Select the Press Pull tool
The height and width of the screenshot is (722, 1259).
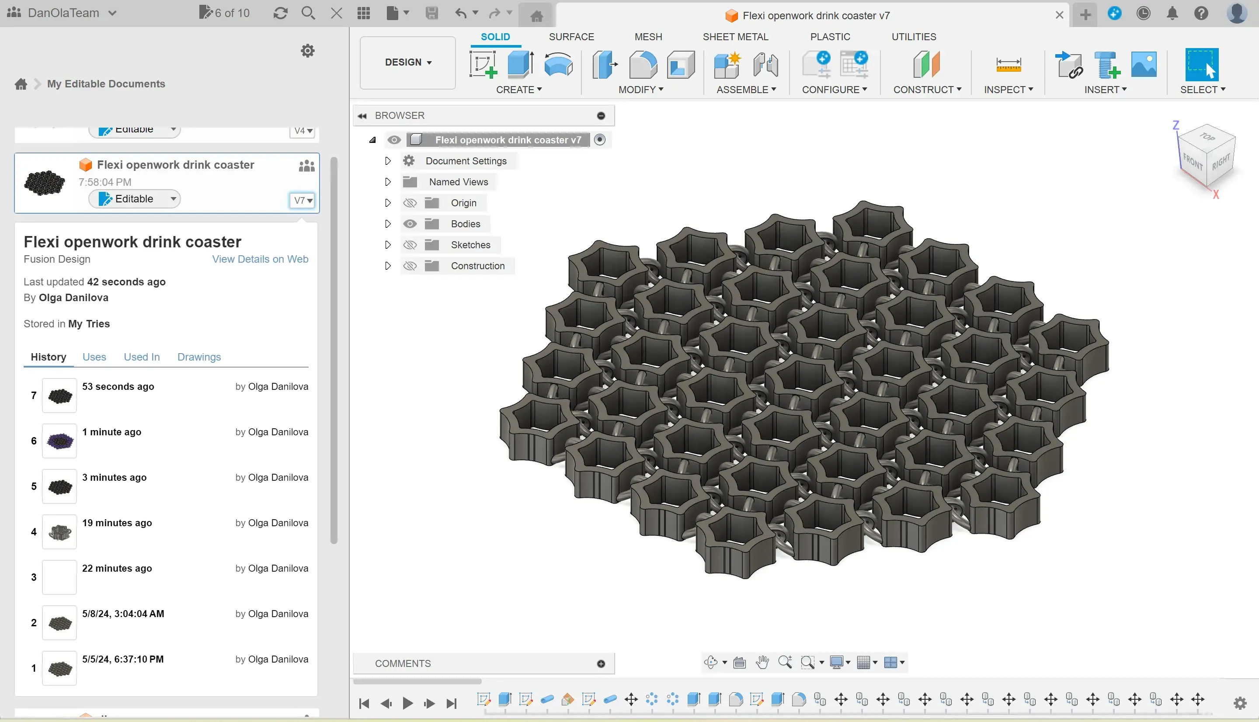[x=605, y=65]
